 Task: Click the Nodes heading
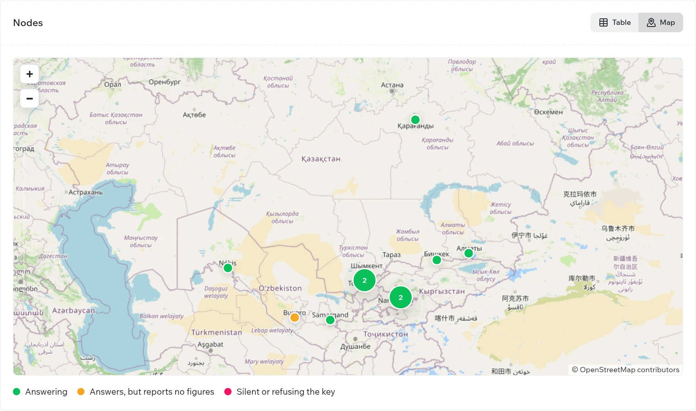click(28, 23)
